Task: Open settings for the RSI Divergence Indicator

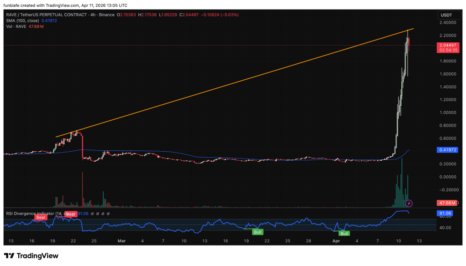Action: point(97,213)
